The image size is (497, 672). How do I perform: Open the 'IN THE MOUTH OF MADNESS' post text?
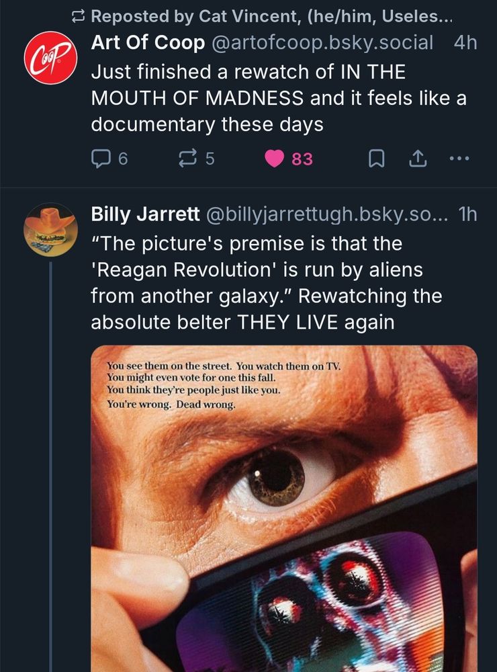point(278,97)
